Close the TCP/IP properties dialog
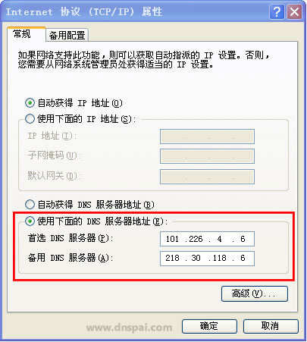Viewport: 307px width, 342px height. 294,12
